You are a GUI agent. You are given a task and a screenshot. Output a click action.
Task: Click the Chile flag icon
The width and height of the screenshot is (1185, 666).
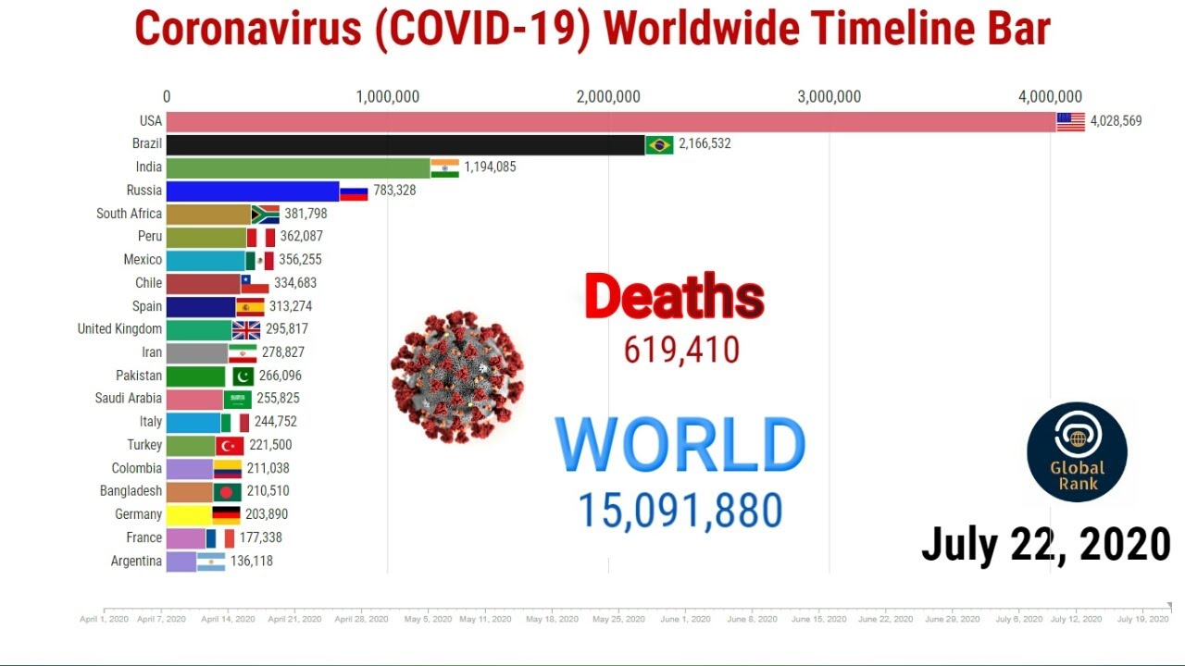255,283
